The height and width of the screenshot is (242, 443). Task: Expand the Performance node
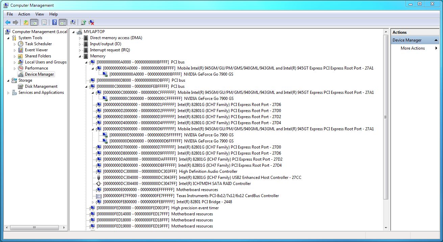click(15, 68)
